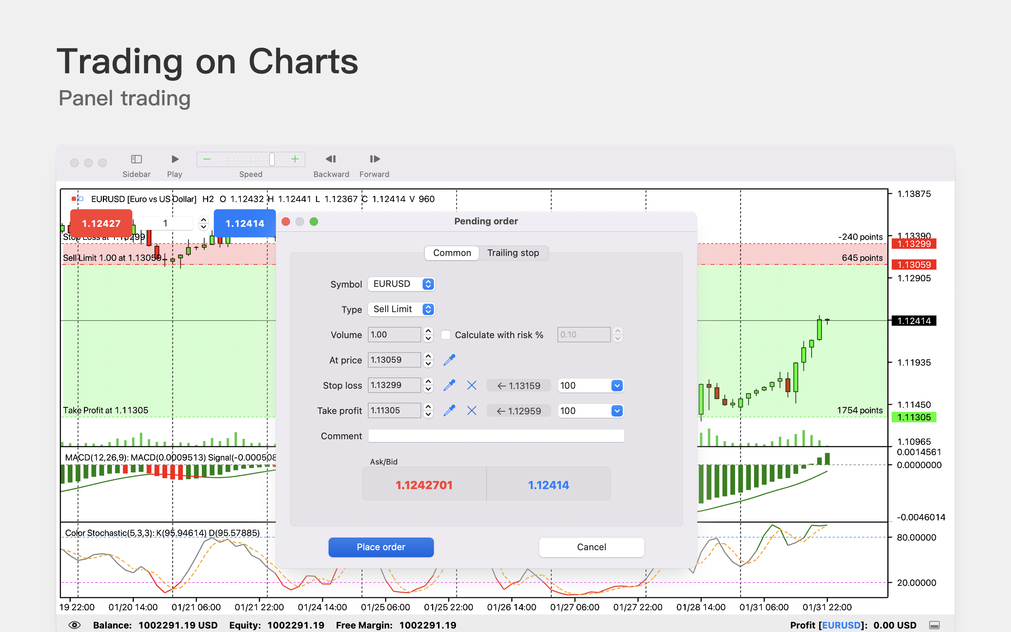
Task: Clear Take profit with the X icon
Action: (472, 410)
